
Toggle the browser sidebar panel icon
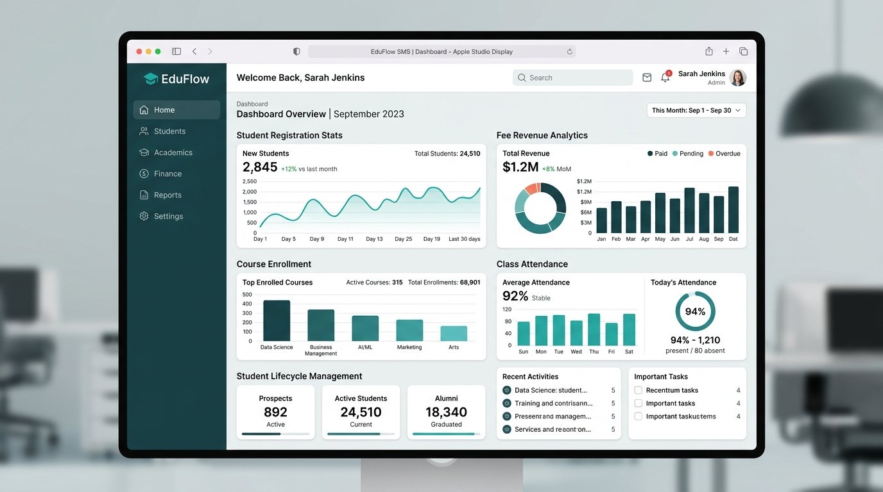[176, 51]
